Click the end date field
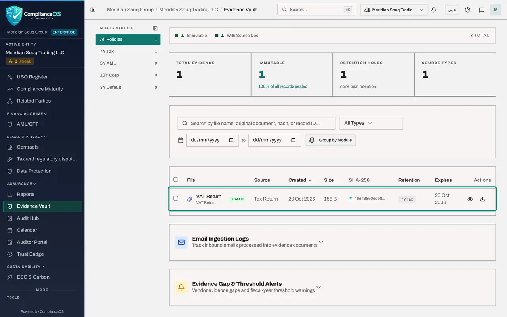The width and height of the screenshot is (507, 317). point(274,140)
